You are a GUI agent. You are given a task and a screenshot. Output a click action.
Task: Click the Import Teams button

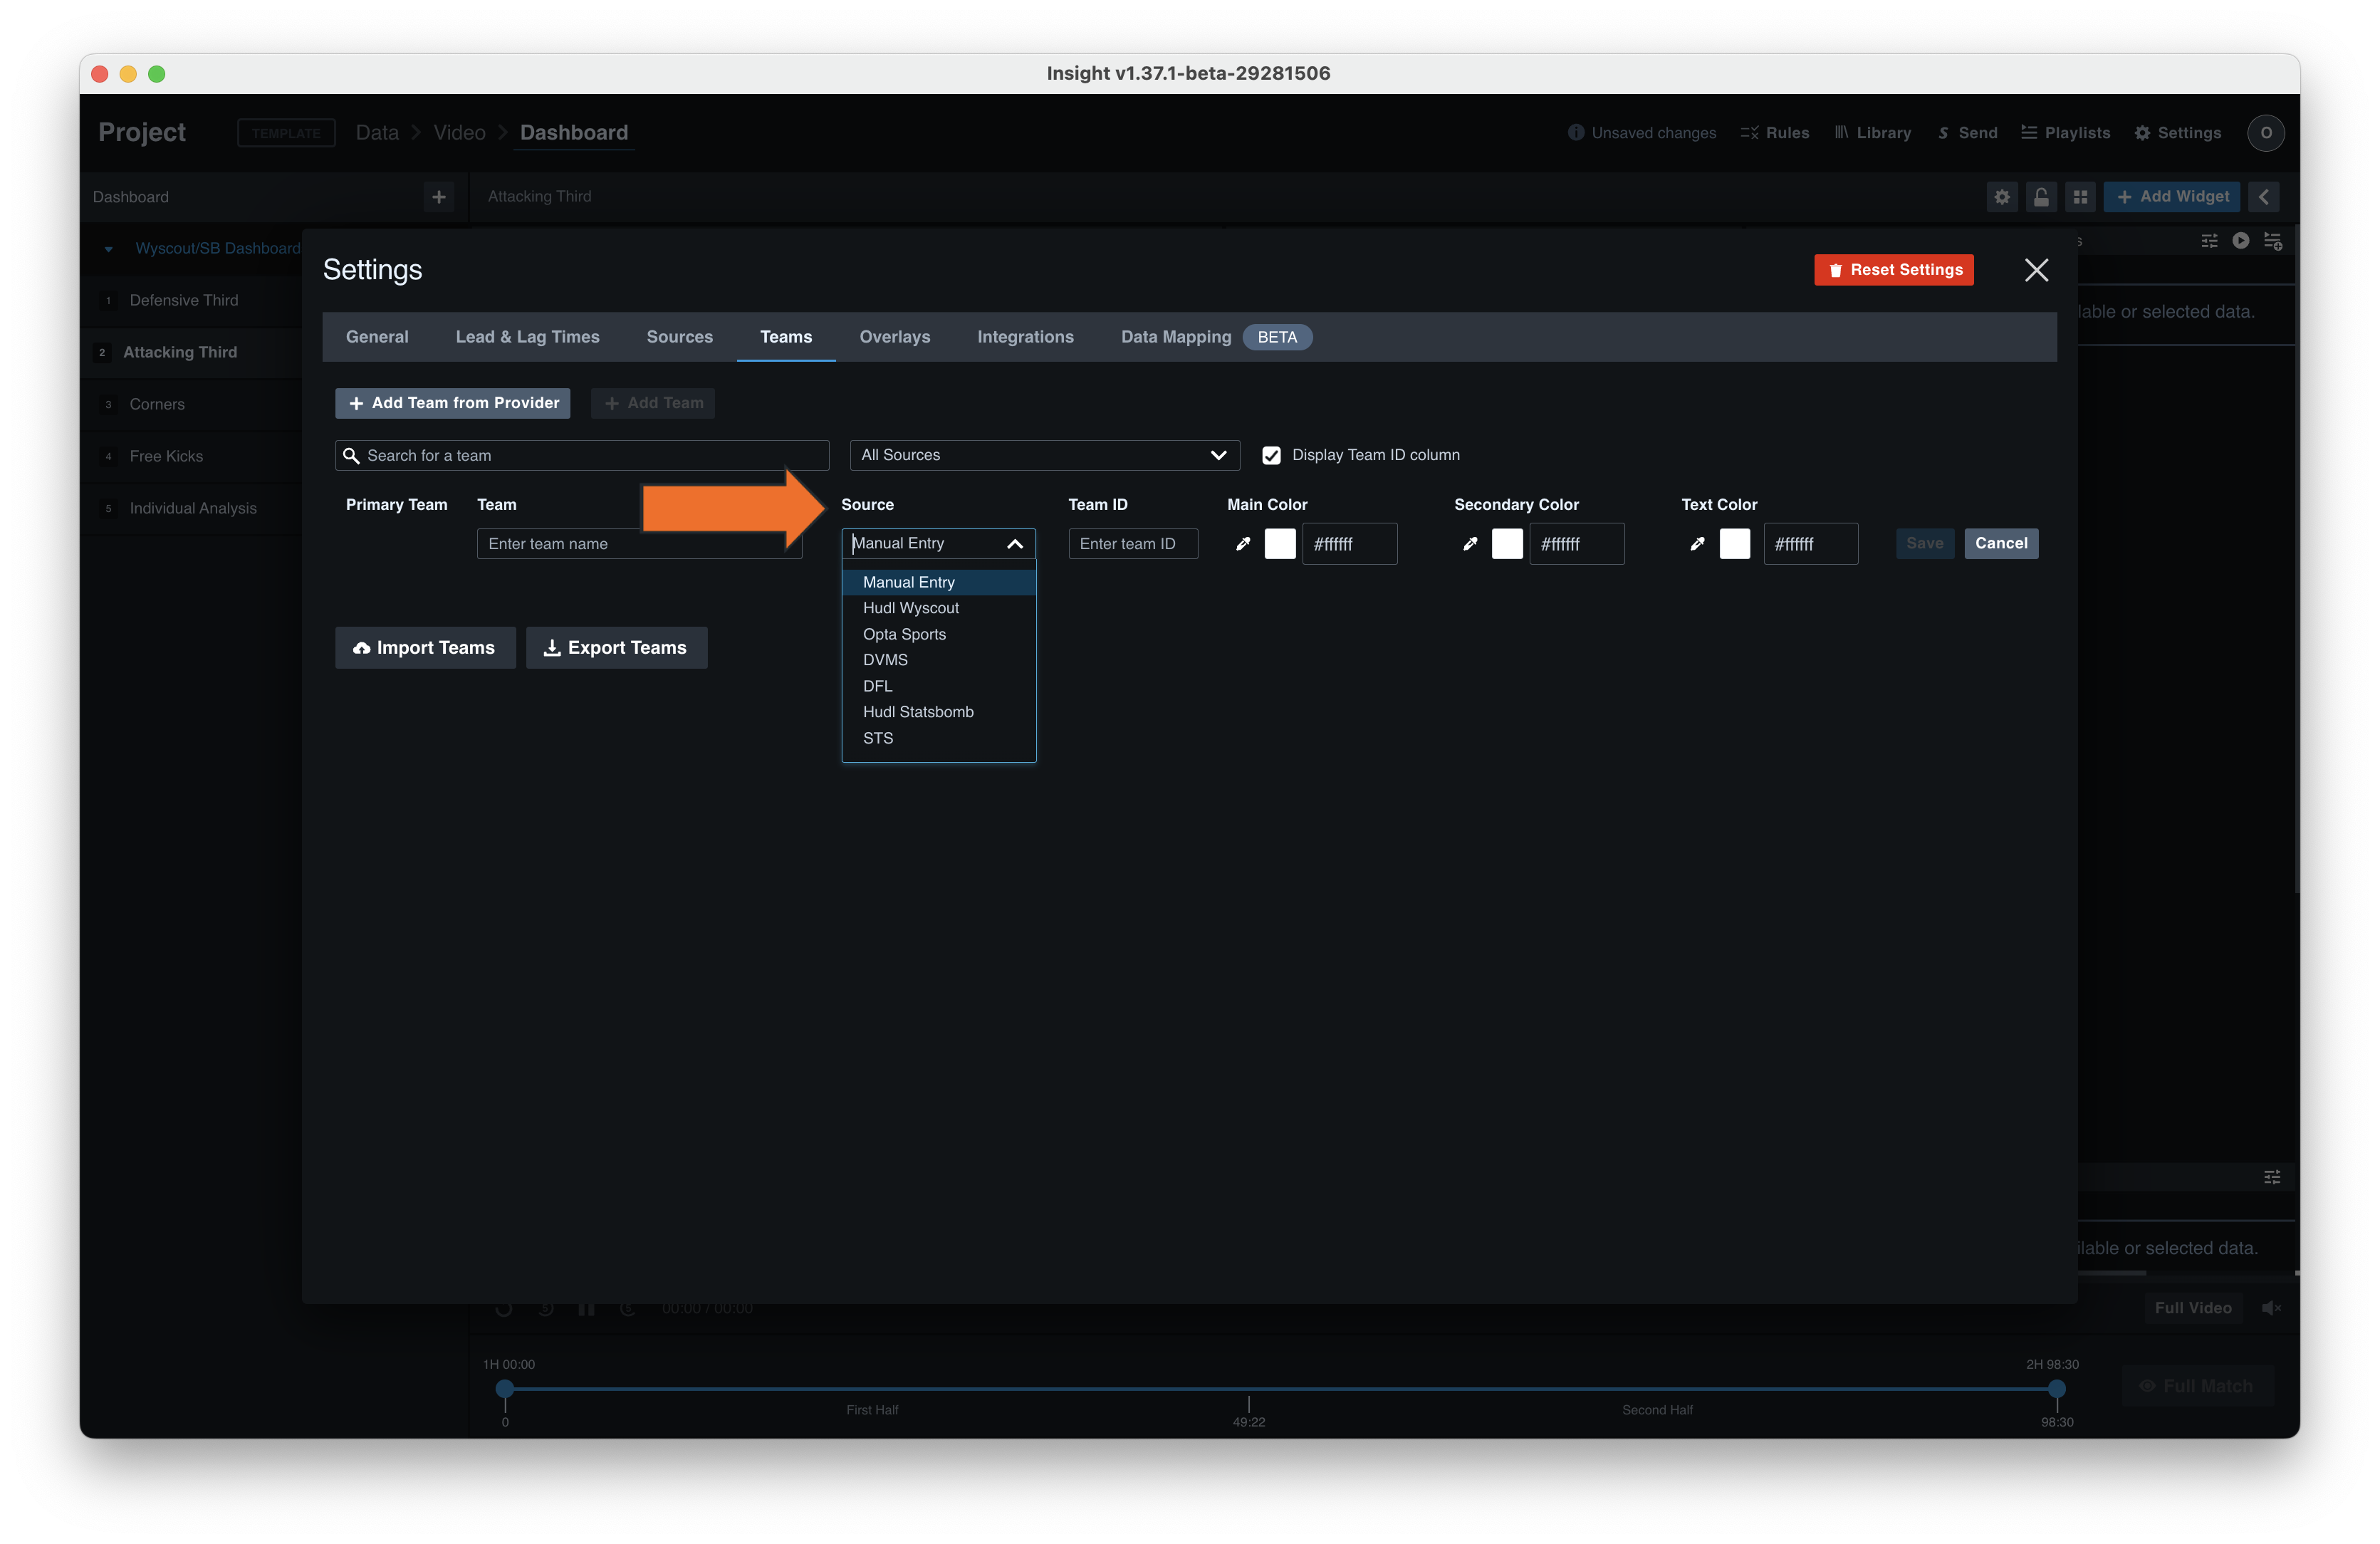[425, 648]
